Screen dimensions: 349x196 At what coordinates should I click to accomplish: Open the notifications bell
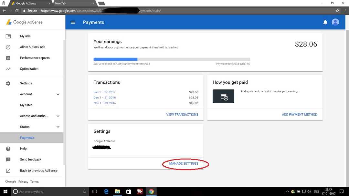[x=325, y=22]
